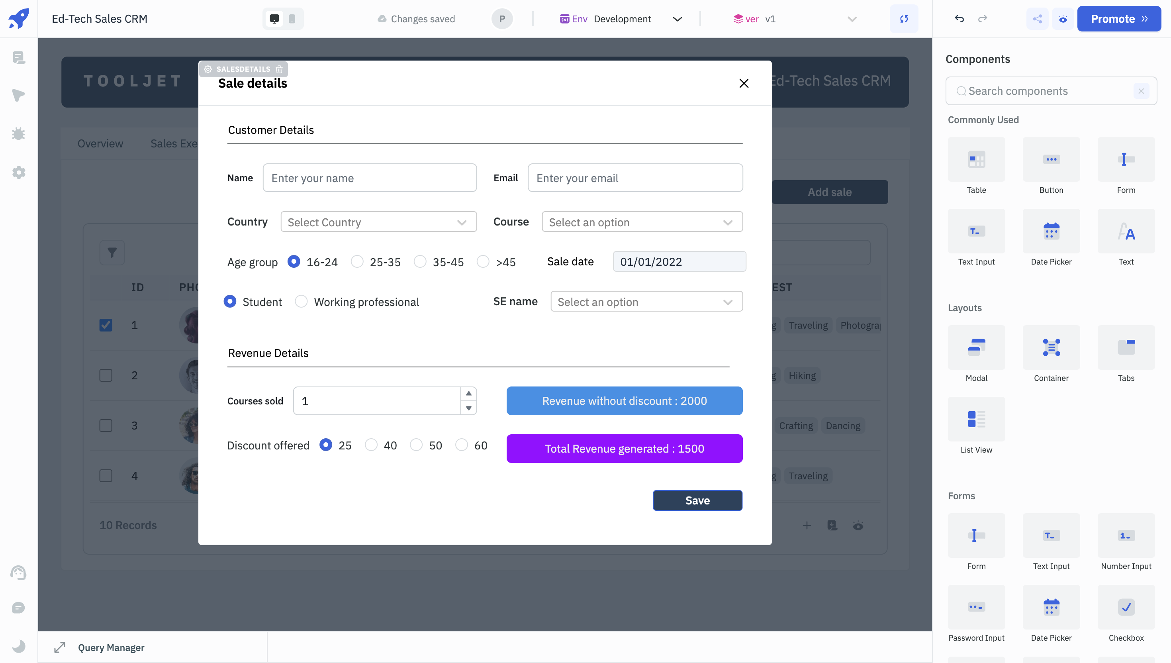1171x663 pixels.
Task: Select 40 discount radio button
Action: pyautogui.click(x=371, y=445)
